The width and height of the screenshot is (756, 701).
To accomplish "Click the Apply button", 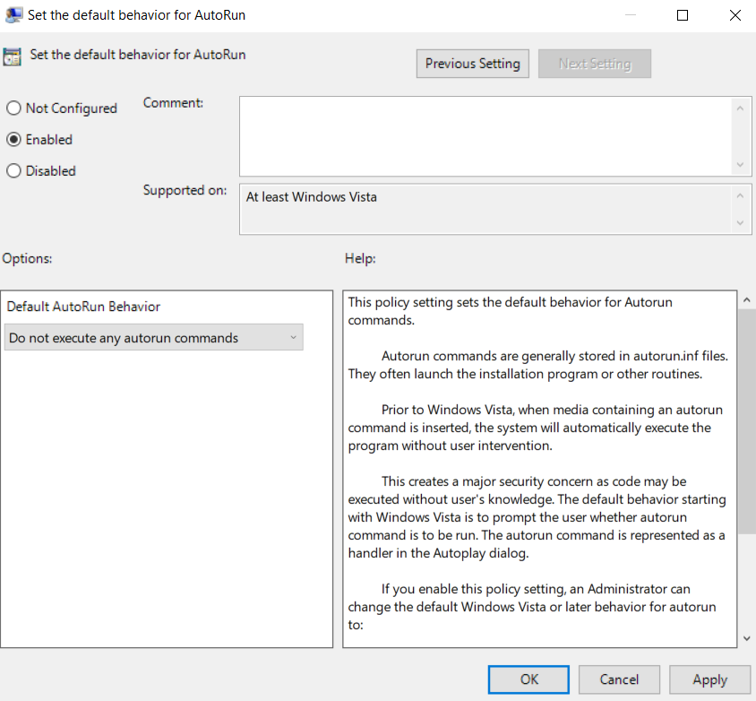I will tap(710, 679).
